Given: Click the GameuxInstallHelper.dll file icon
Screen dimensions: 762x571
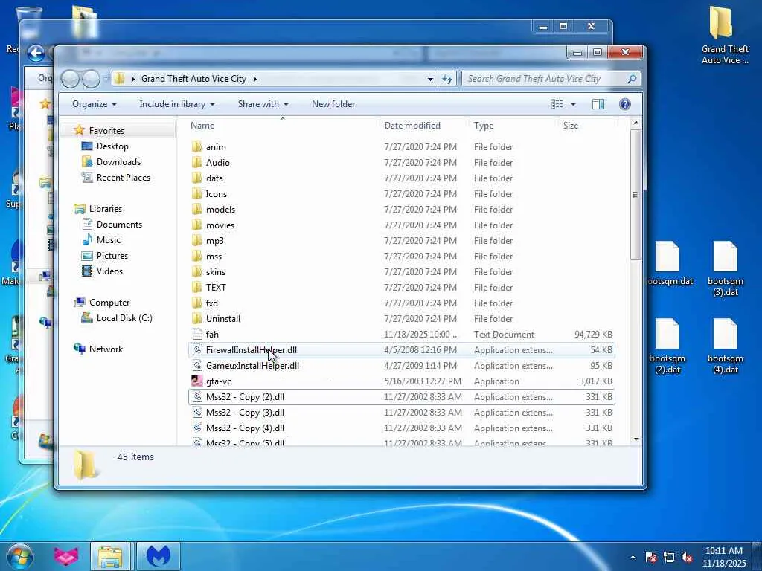Looking at the screenshot, I should [196, 365].
